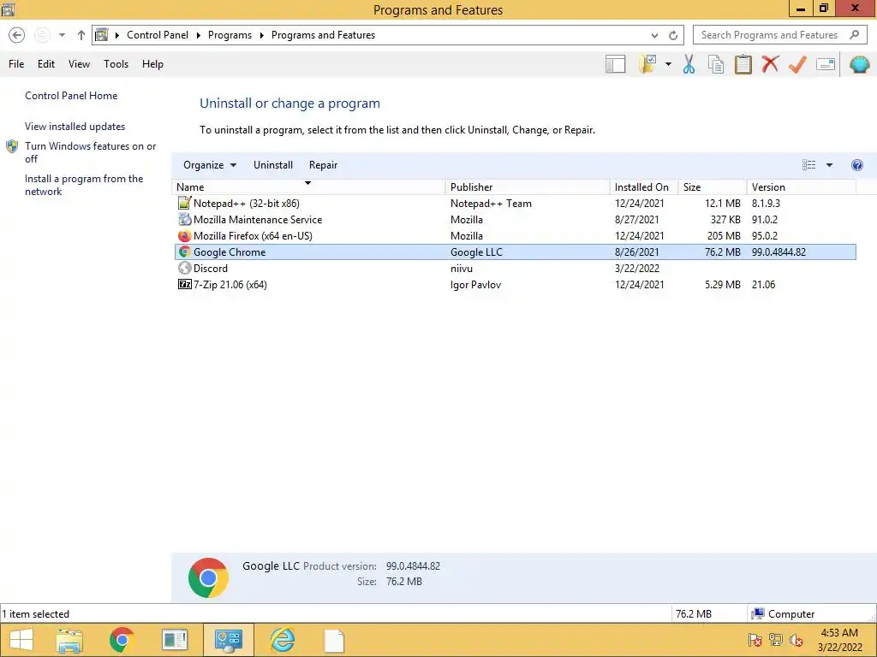Go up one level with the up arrow
The image size is (877, 657).
pos(81,35)
